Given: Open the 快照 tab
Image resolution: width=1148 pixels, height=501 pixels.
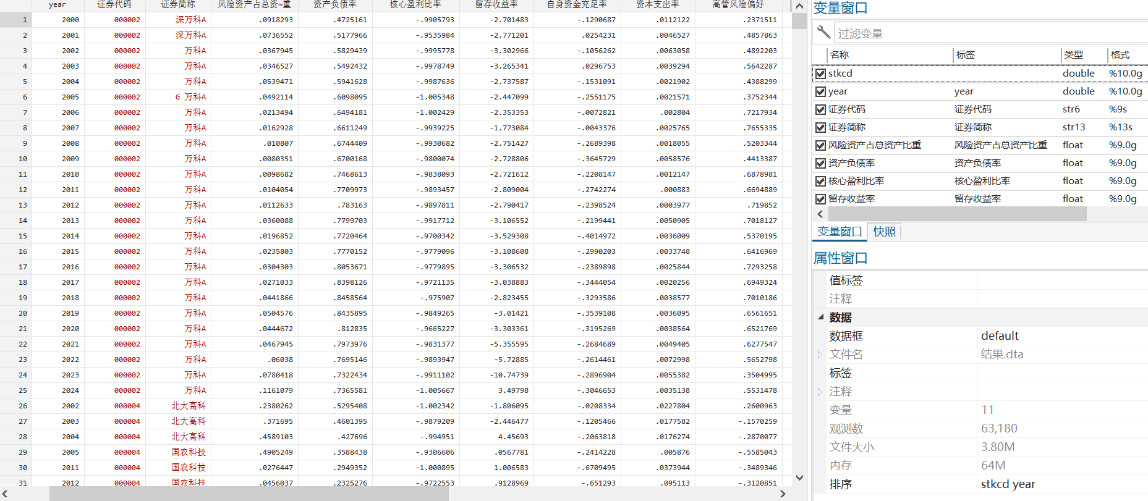Looking at the screenshot, I should click(x=884, y=232).
